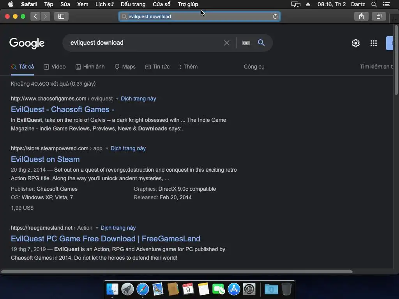Open the Share sheet icon
The height and width of the screenshot is (299, 399).
tap(361, 16)
